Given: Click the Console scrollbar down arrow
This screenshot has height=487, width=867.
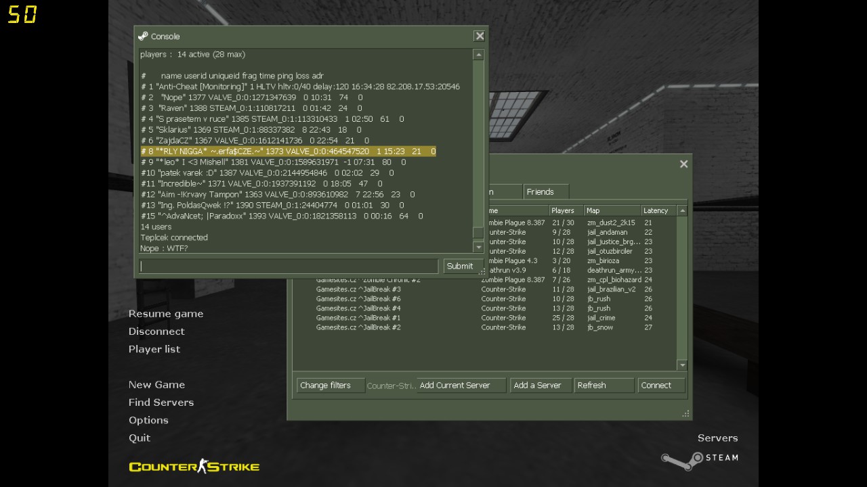Looking at the screenshot, I should pos(478,248).
